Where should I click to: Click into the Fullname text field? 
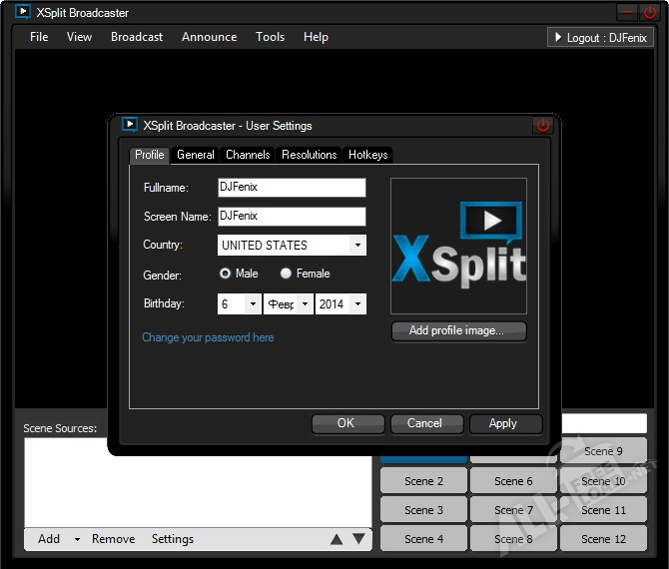click(x=292, y=188)
